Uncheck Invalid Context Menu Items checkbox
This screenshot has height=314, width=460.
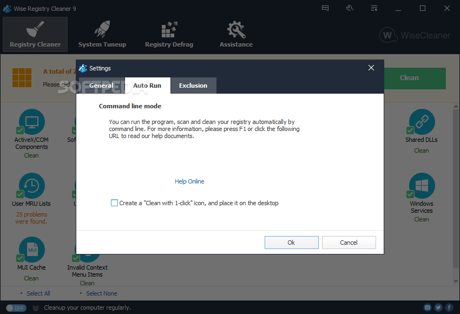(x=76, y=258)
